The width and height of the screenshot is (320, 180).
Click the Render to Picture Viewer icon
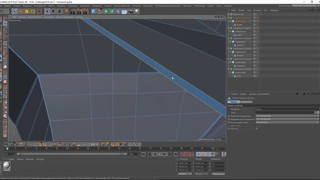[79, 11]
